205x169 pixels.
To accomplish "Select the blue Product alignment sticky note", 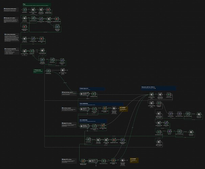I will click(x=92, y=89).
